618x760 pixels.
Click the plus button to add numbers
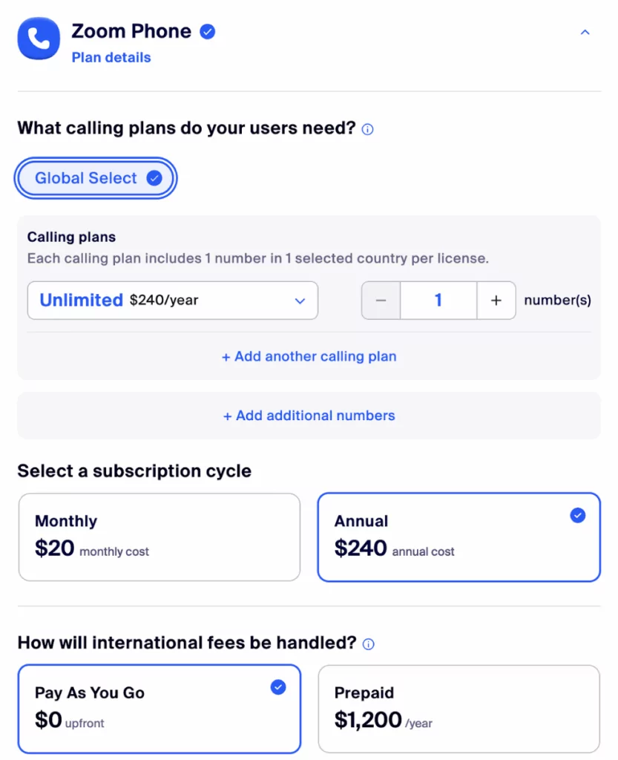pos(496,301)
